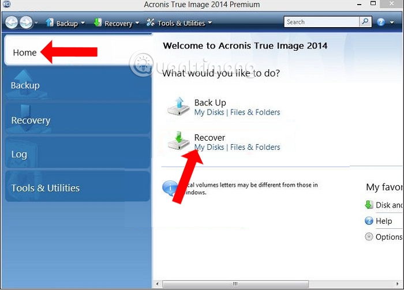Image resolution: width=404 pixels, height=290 pixels.
Task: Click the Back Up heading text
Action: pos(210,103)
